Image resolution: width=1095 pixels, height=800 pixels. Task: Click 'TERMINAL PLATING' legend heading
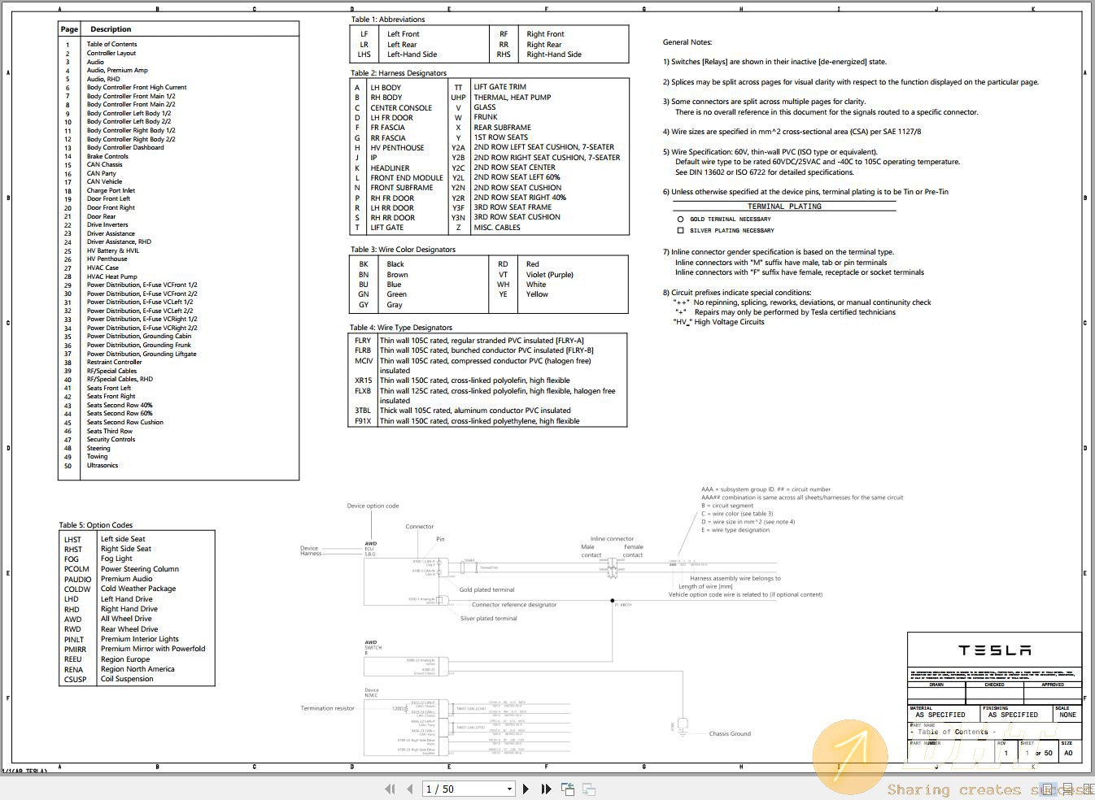pyautogui.click(x=784, y=207)
